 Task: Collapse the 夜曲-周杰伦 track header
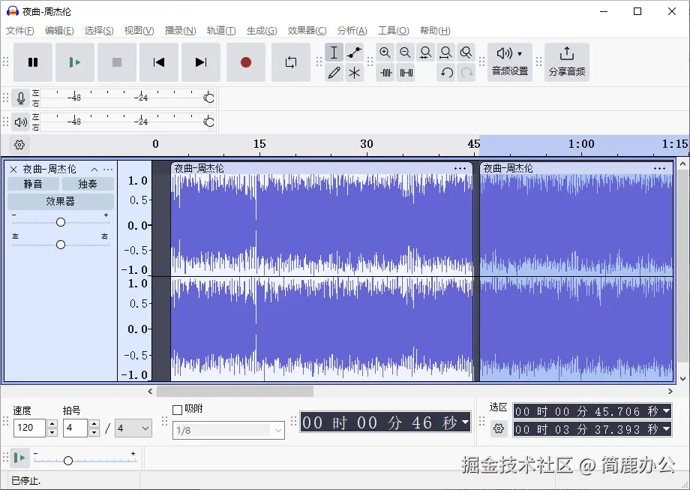coord(94,169)
